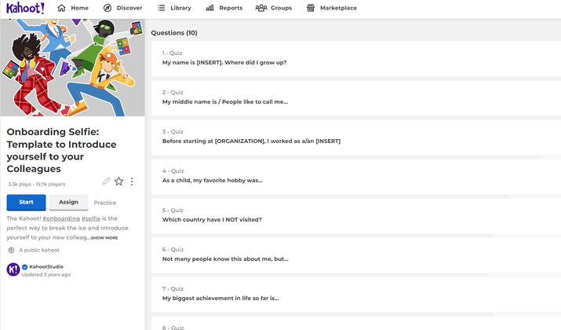The width and height of the screenshot is (561, 330).
Task: Click the '3.3k plays · 15.7k players' stats text
Action: 37,184
